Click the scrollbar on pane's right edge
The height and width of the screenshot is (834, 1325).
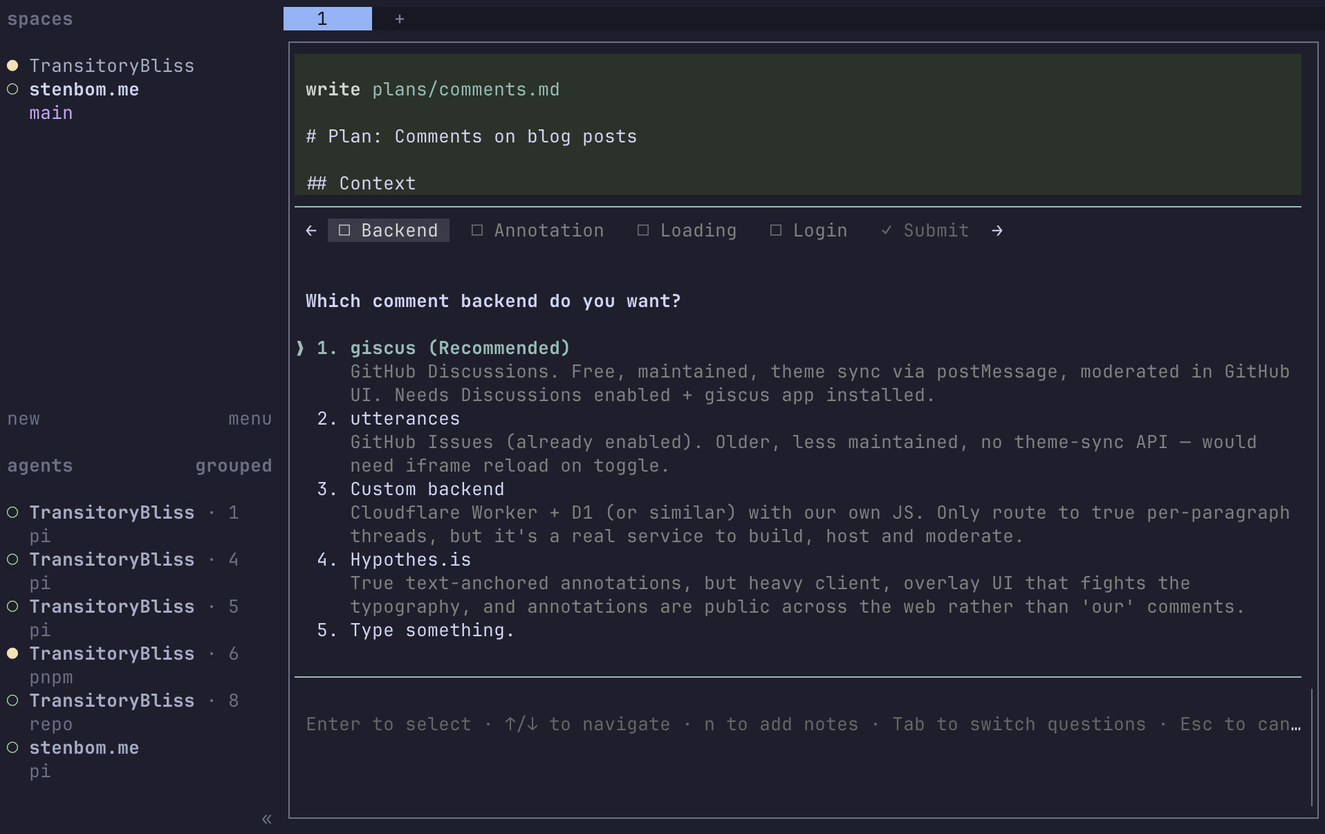tap(1312, 747)
